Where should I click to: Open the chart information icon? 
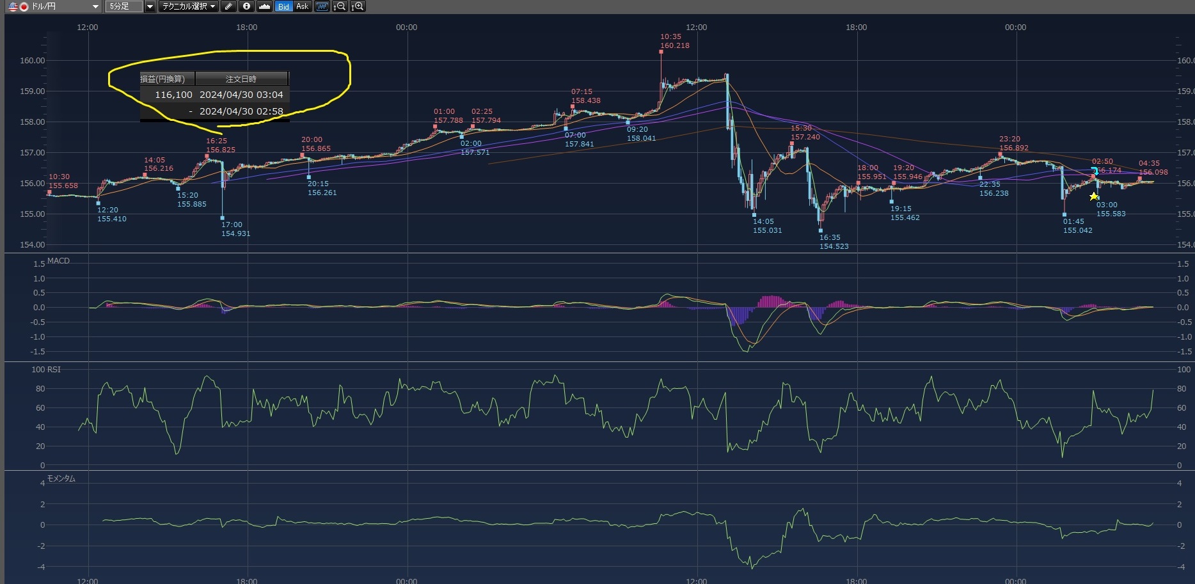click(x=246, y=6)
